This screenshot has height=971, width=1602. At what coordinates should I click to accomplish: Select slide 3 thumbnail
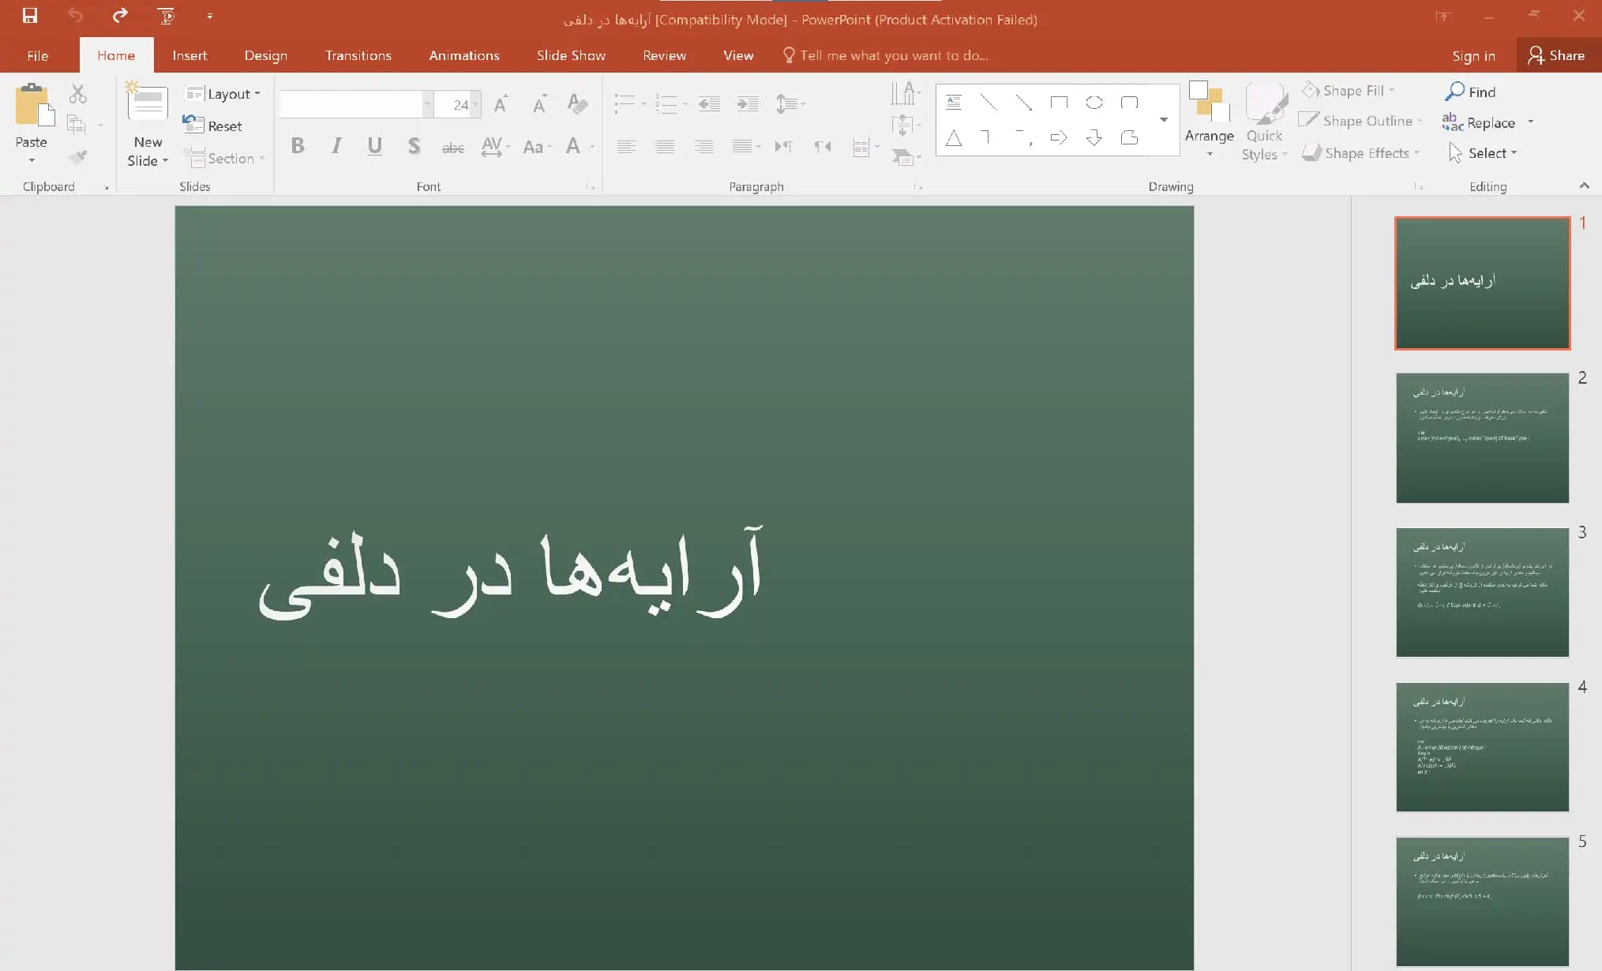tap(1482, 592)
